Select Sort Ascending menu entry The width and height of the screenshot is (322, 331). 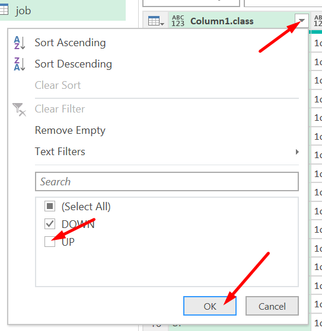[x=70, y=43]
